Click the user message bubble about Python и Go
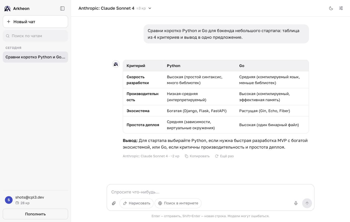The width and height of the screenshot is (350, 222). 226,34
